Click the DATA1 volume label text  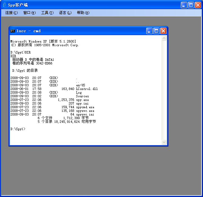49,60
